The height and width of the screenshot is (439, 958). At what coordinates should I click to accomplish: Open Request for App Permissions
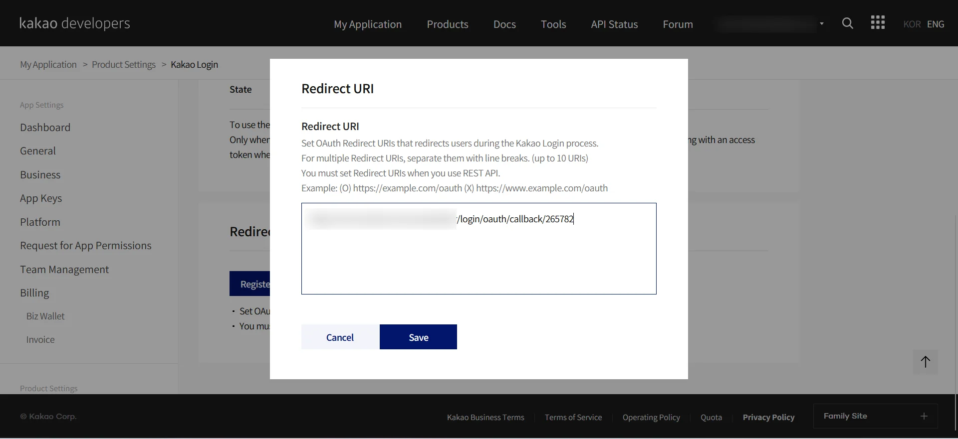point(86,246)
